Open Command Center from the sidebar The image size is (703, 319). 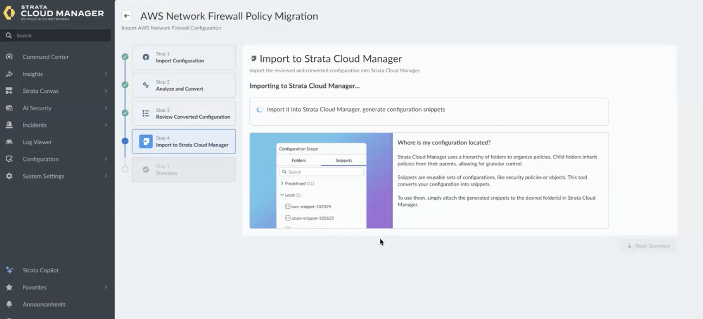point(46,57)
